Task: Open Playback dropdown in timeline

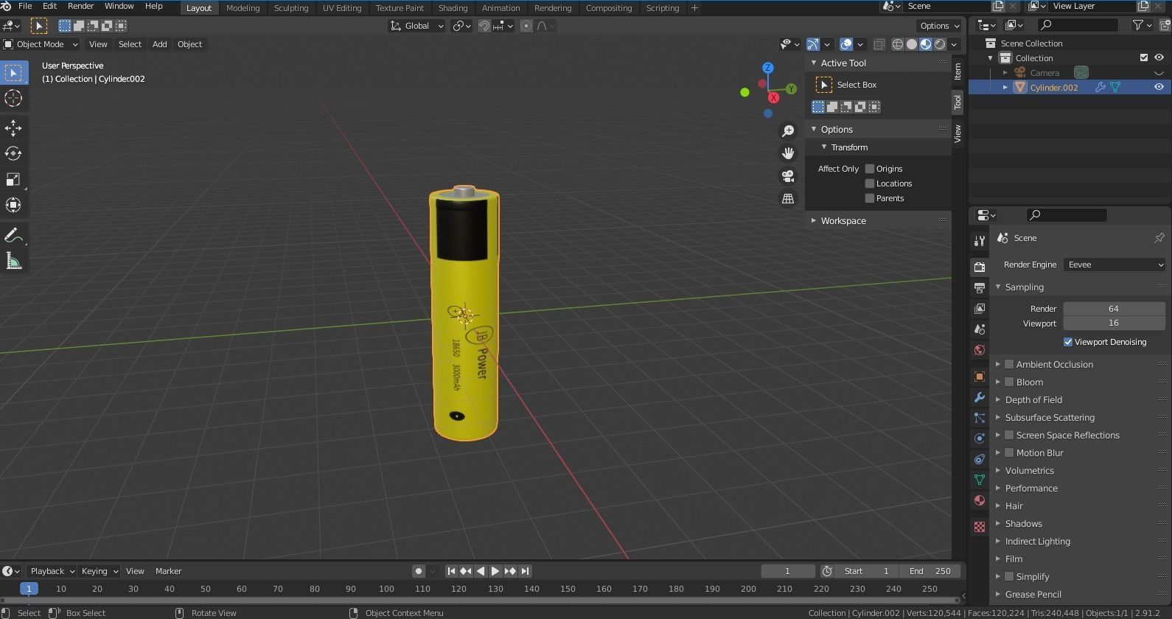Action: point(52,571)
